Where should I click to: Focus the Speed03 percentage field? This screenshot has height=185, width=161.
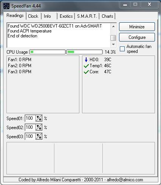point(30,136)
